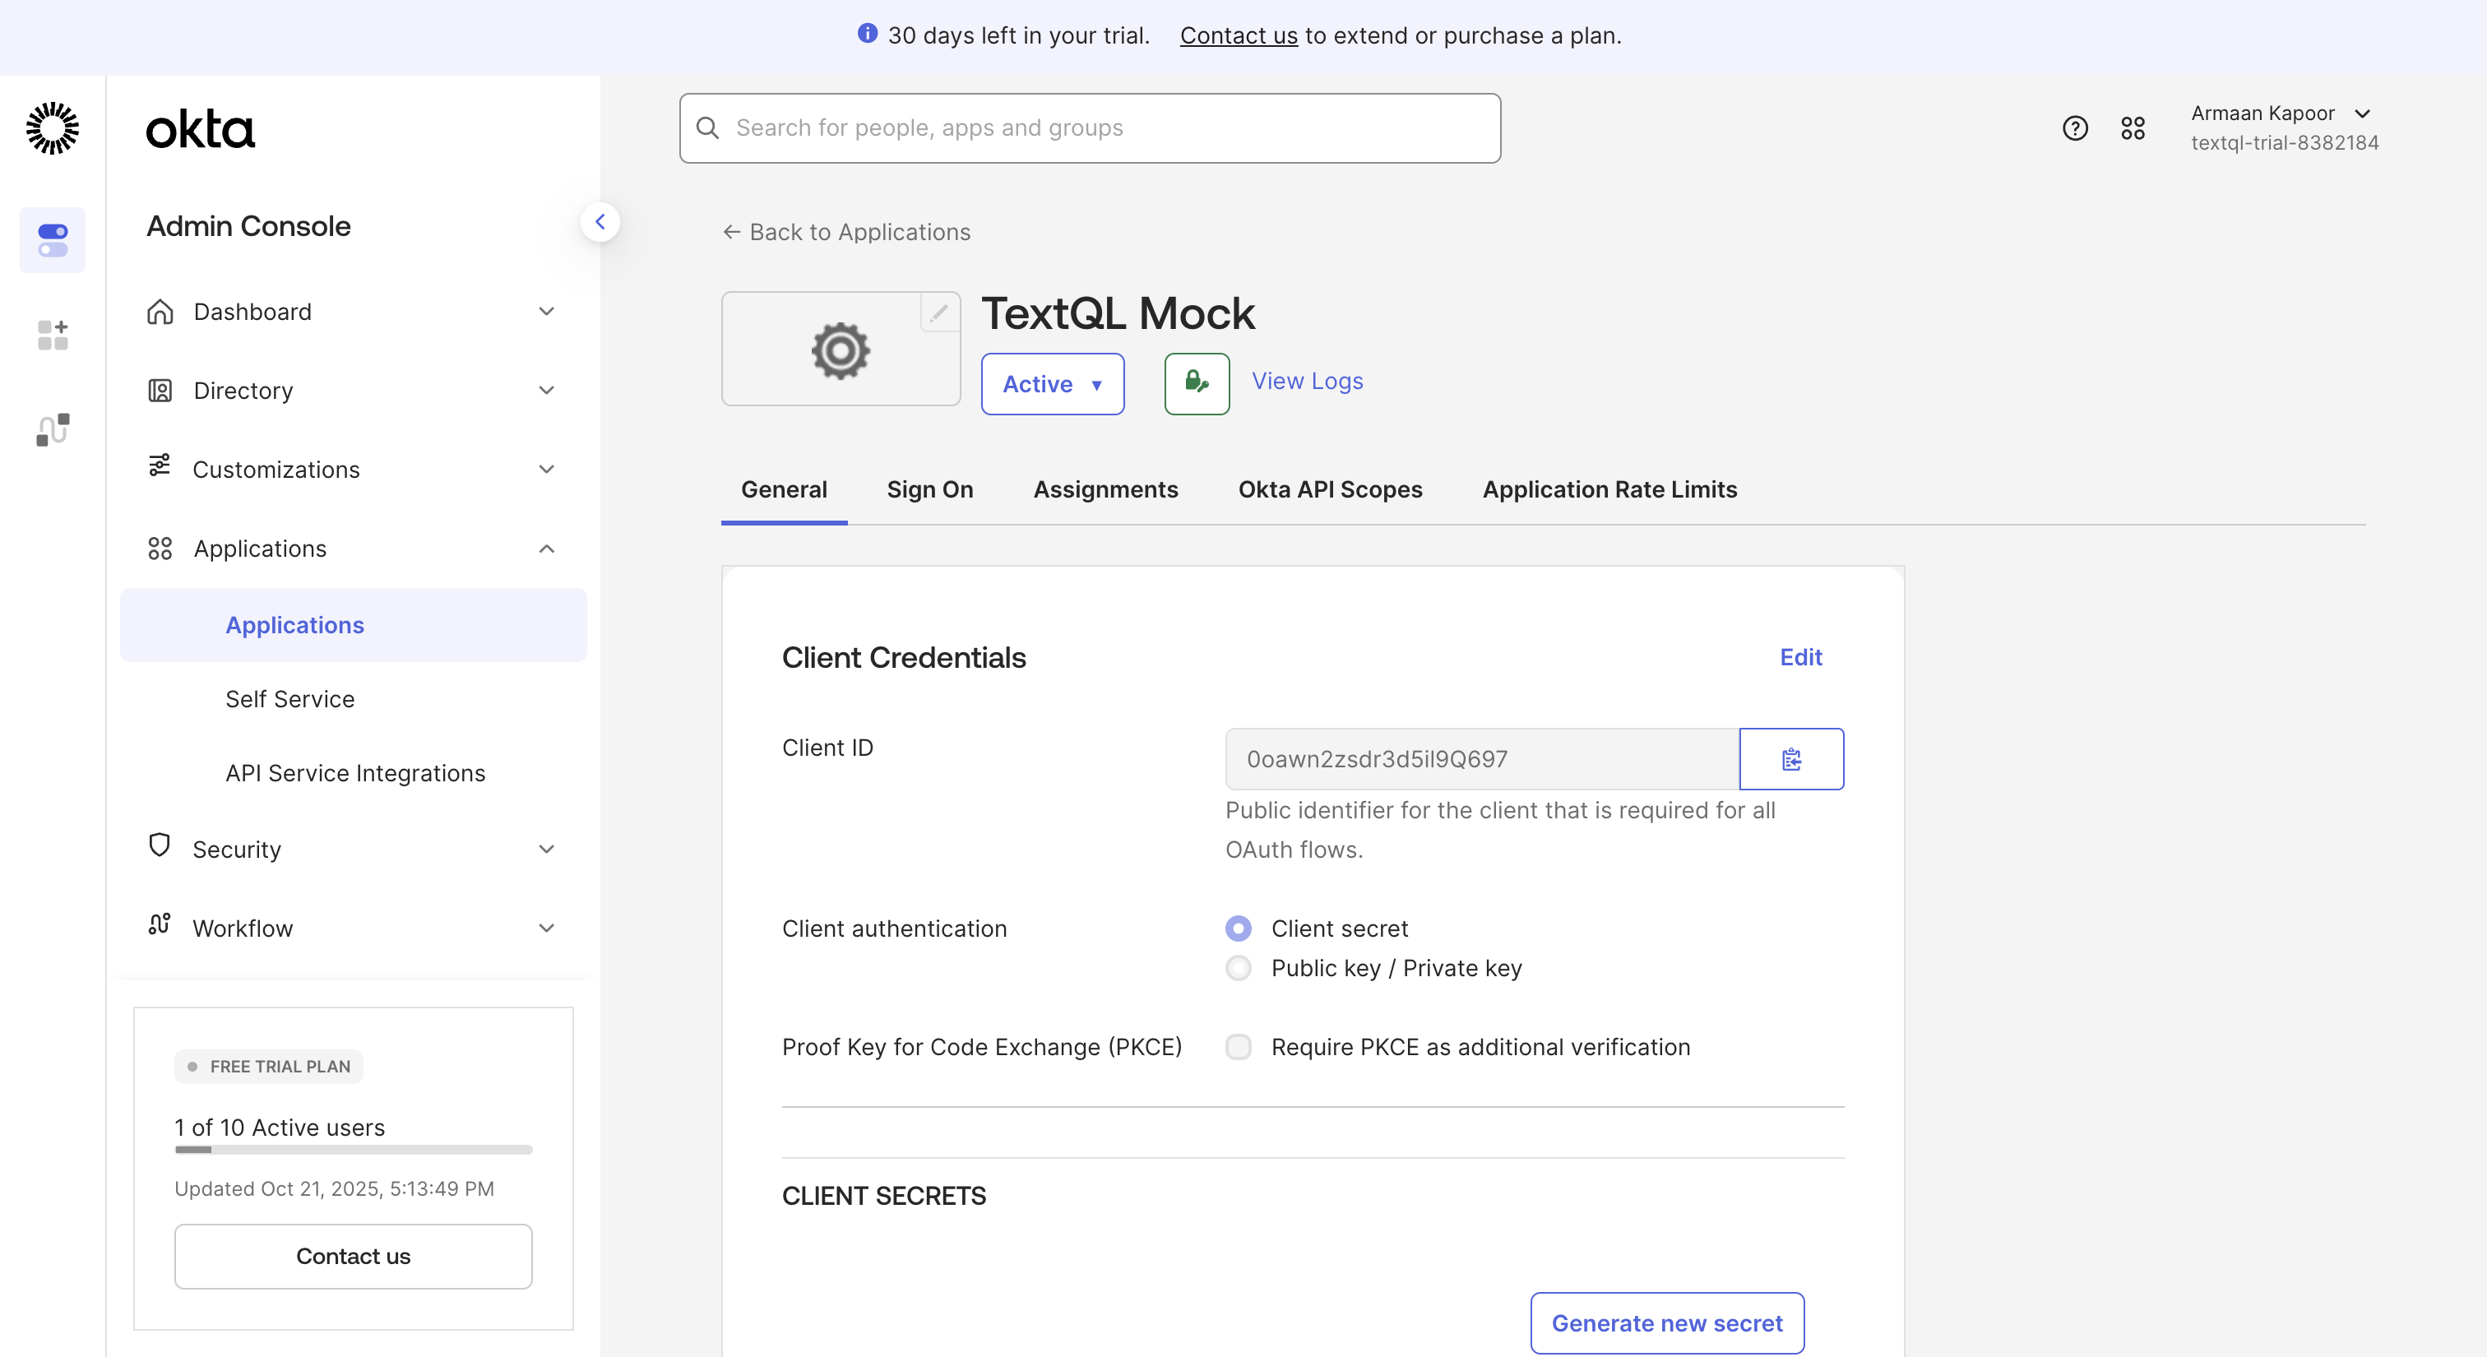This screenshot has height=1357, width=2487.
Task: Open the Okta API Scopes tab
Action: [x=1329, y=489]
